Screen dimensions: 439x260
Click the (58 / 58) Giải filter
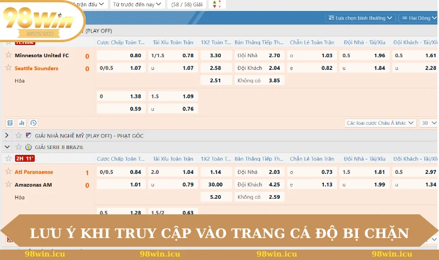pos(186,4)
